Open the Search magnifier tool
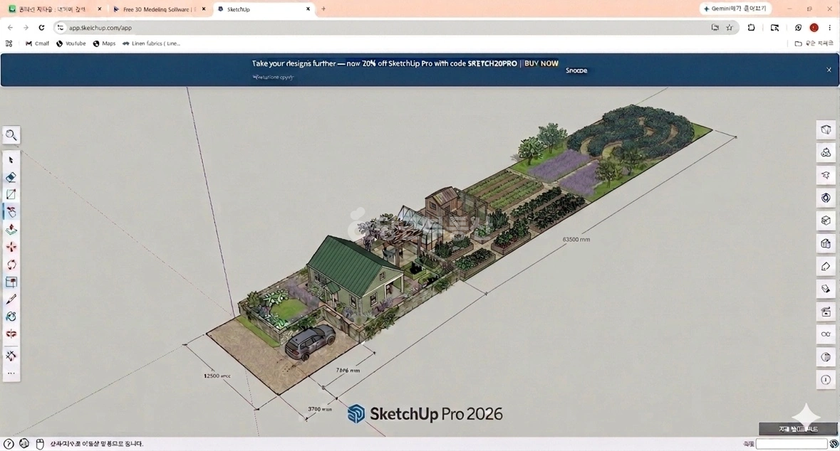The image size is (840, 451). 11,135
